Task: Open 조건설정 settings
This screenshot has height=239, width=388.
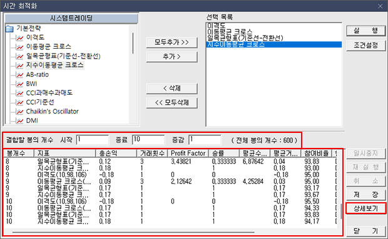Action: (x=365, y=46)
